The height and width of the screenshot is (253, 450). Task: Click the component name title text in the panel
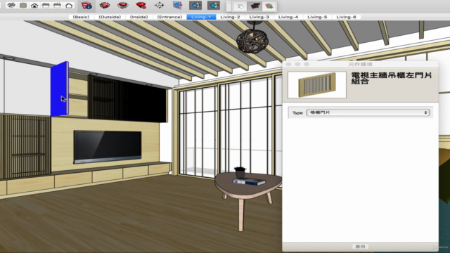[x=392, y=78]
